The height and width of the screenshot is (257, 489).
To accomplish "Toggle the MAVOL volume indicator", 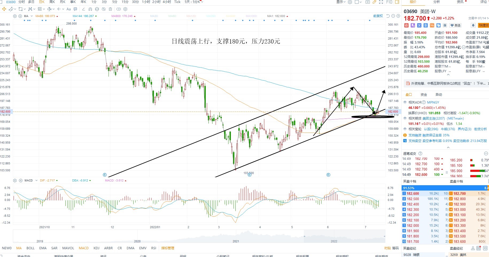I will click(x=68, y=248).
